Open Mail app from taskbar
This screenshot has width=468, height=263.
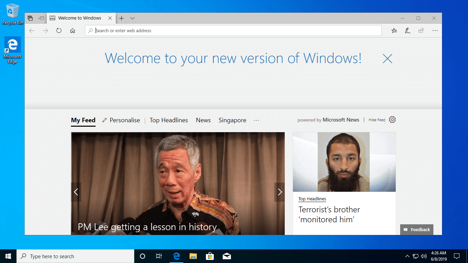point(226,256)
